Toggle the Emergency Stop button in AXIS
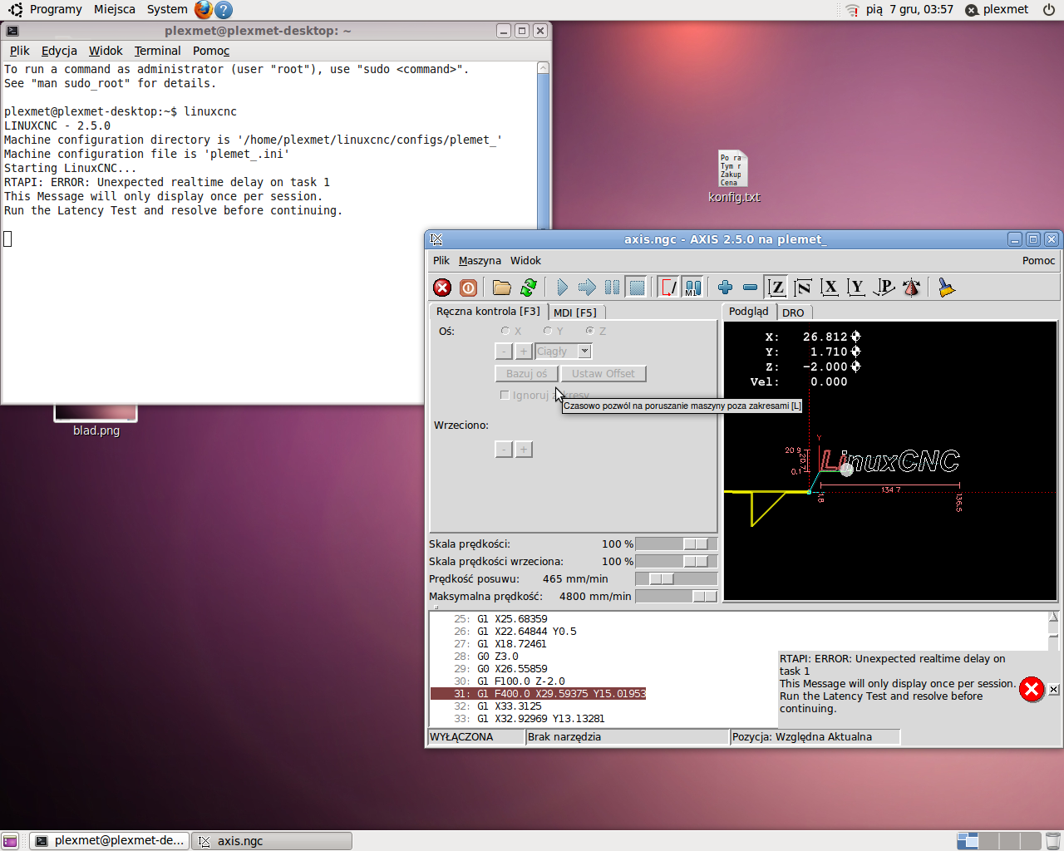The height and width of the screenshot is (851, 1064). pos(442,288)
